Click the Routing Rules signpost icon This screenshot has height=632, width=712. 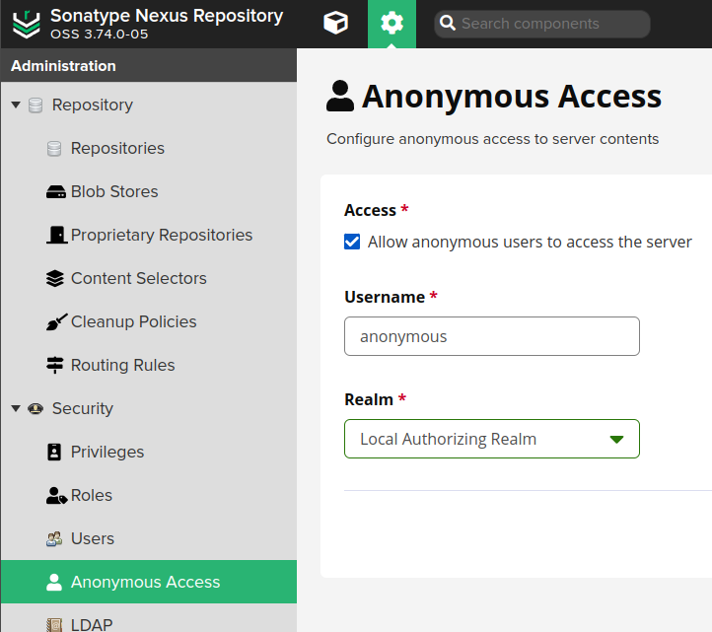(x=55, y=365)
